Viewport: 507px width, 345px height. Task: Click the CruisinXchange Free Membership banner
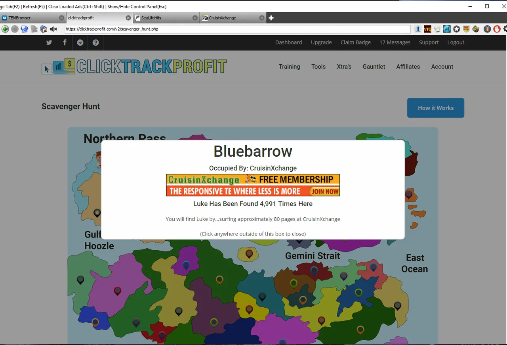pos(253,185)
